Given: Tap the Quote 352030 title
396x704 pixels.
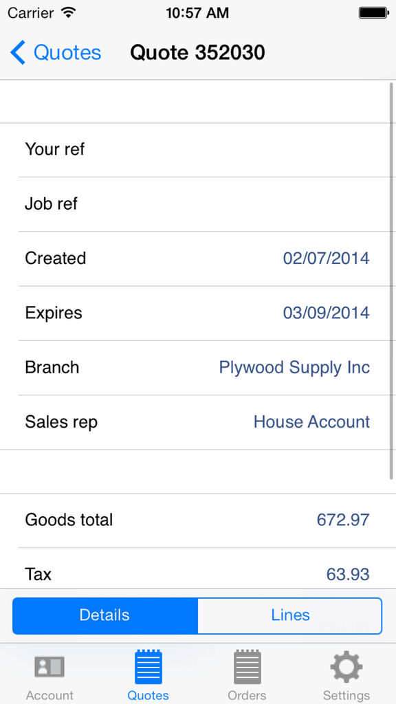Looking at the screenshot, I should click(197, 52).
